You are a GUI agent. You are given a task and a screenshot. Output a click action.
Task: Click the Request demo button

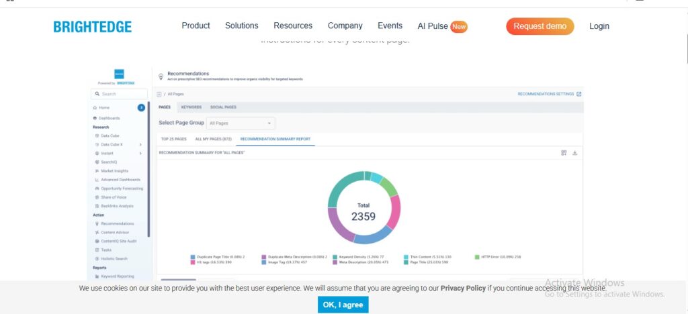point(540,26)
